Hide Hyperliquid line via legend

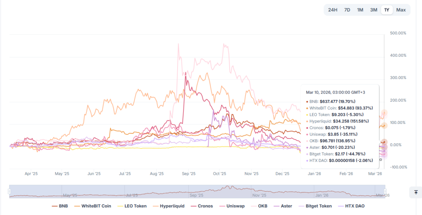[x=169, y=206]
